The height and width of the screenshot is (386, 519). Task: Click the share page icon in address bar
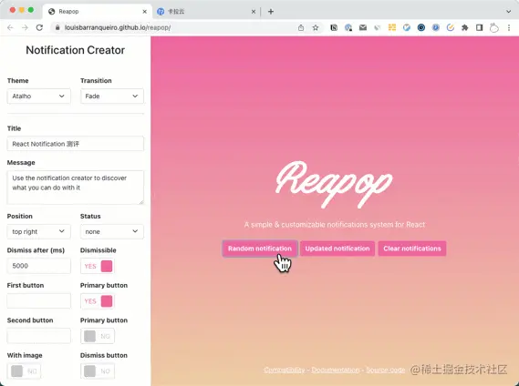[x=301, y=27]
